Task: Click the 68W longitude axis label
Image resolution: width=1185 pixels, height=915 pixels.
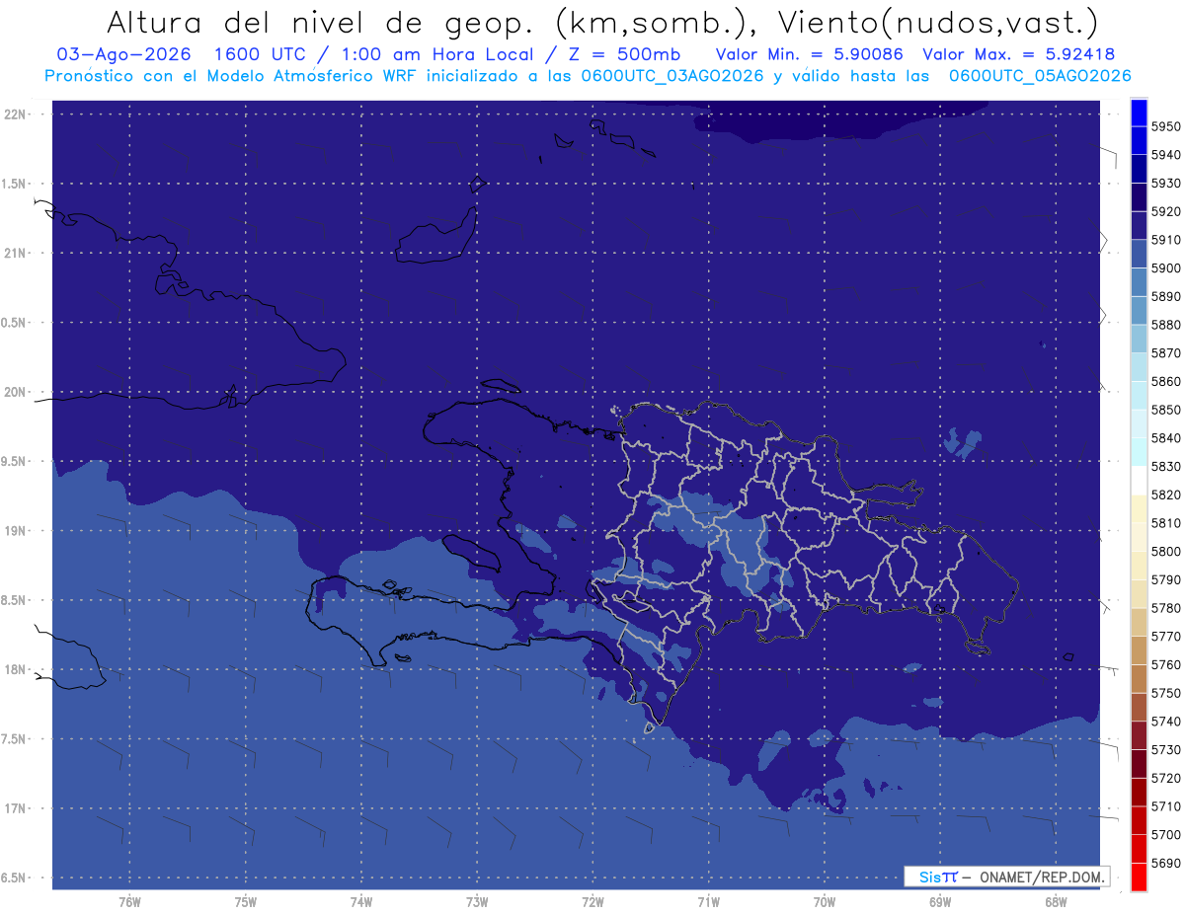Action: 1056,902
